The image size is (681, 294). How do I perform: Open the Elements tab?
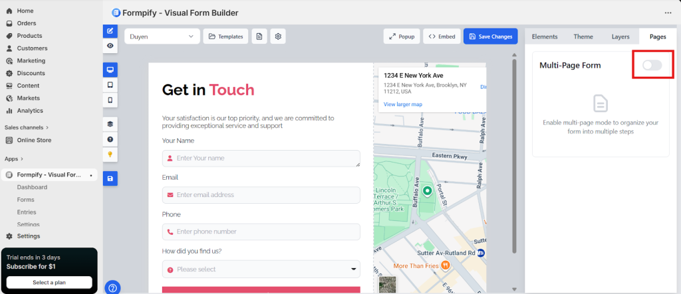coord(545,37)
